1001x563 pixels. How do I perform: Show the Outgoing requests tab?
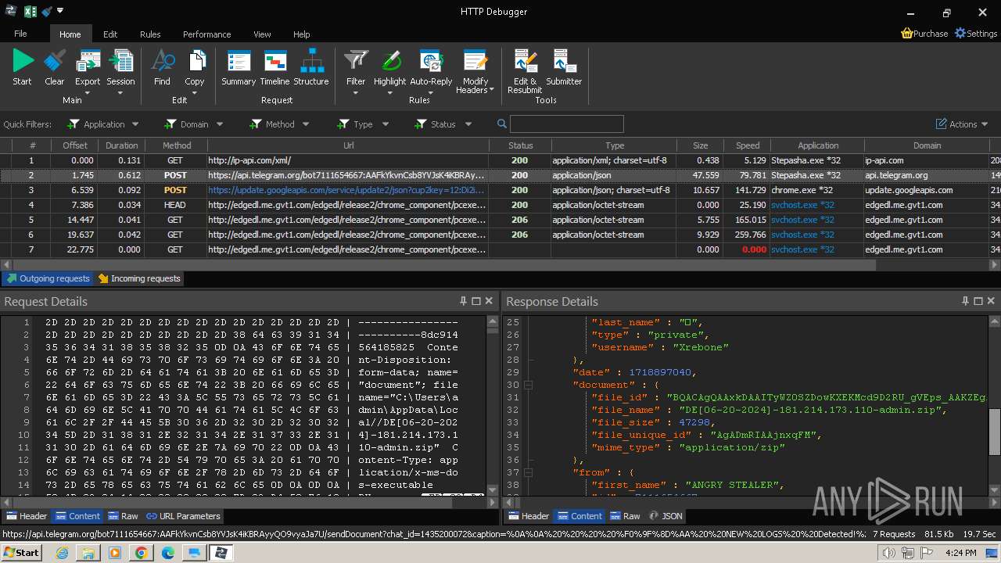pos(48,278)
